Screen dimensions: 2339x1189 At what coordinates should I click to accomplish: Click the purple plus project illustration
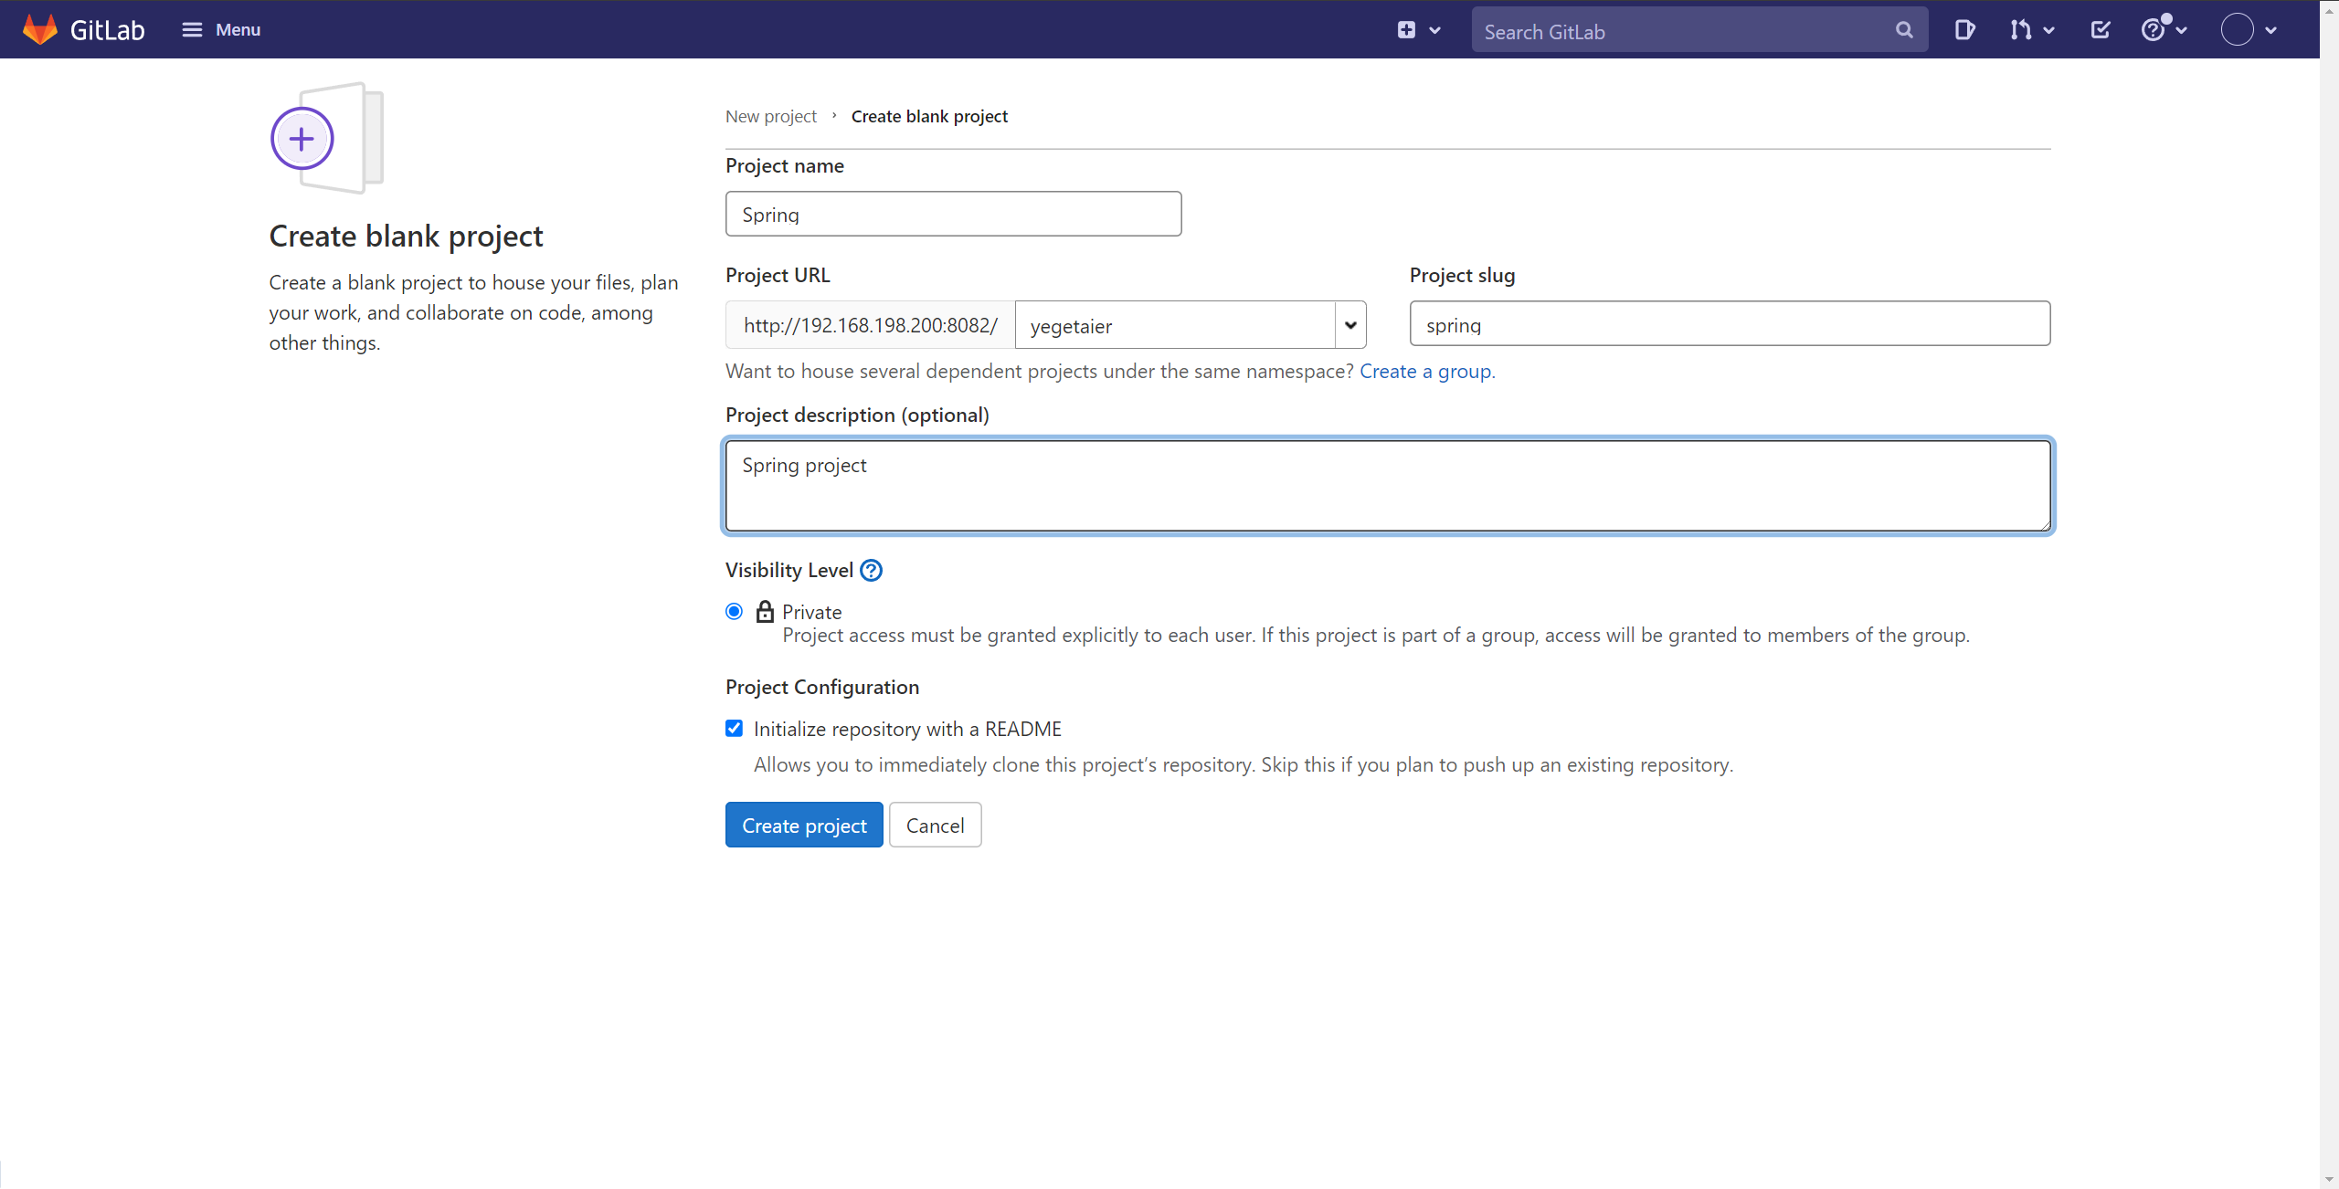point(302,139)
